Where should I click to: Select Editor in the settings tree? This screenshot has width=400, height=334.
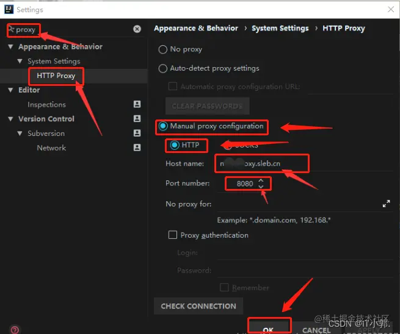click(x=29, y=90)
